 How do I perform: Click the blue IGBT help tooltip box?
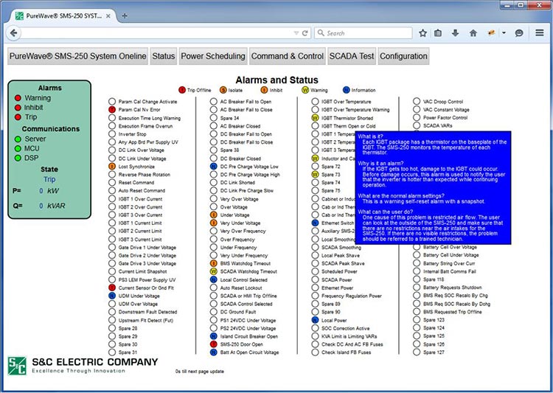coord(433,187)
